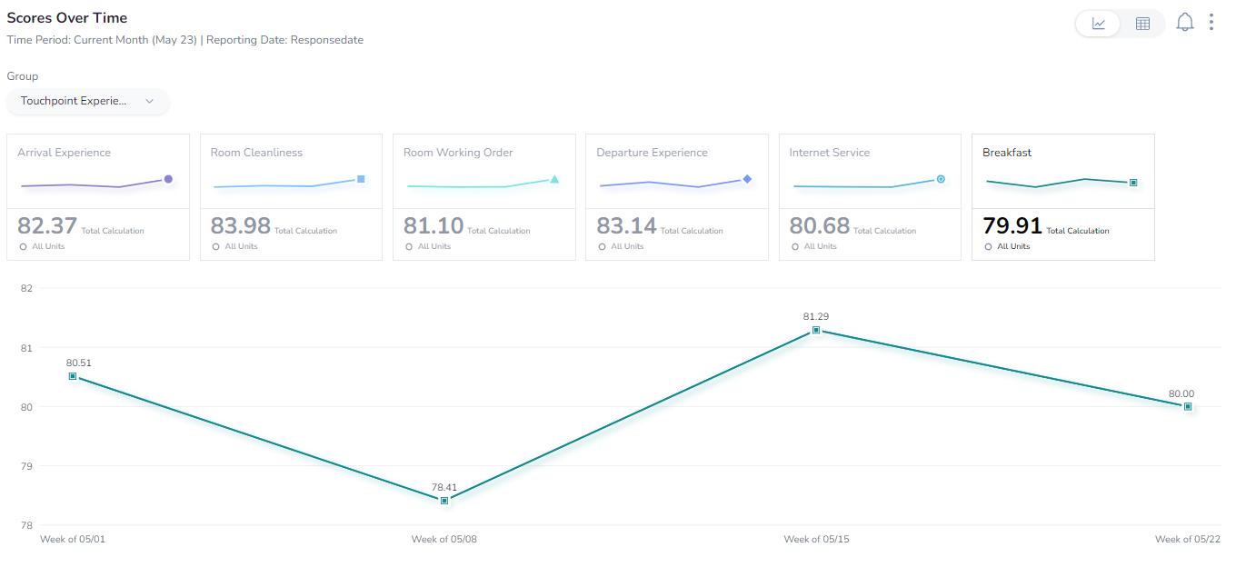Image resolution: width=1236 pixels, height=567 pixels.
Task: Select All Units radio under Internet Service
Action: click(x=795, y=247)
